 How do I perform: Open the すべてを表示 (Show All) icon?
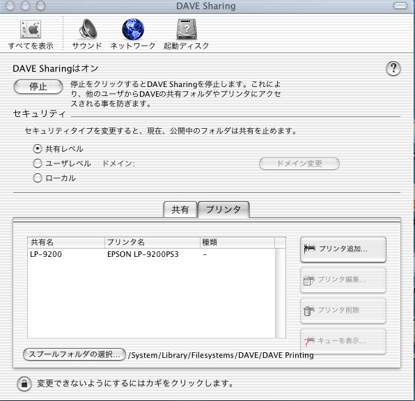(31, 29)
